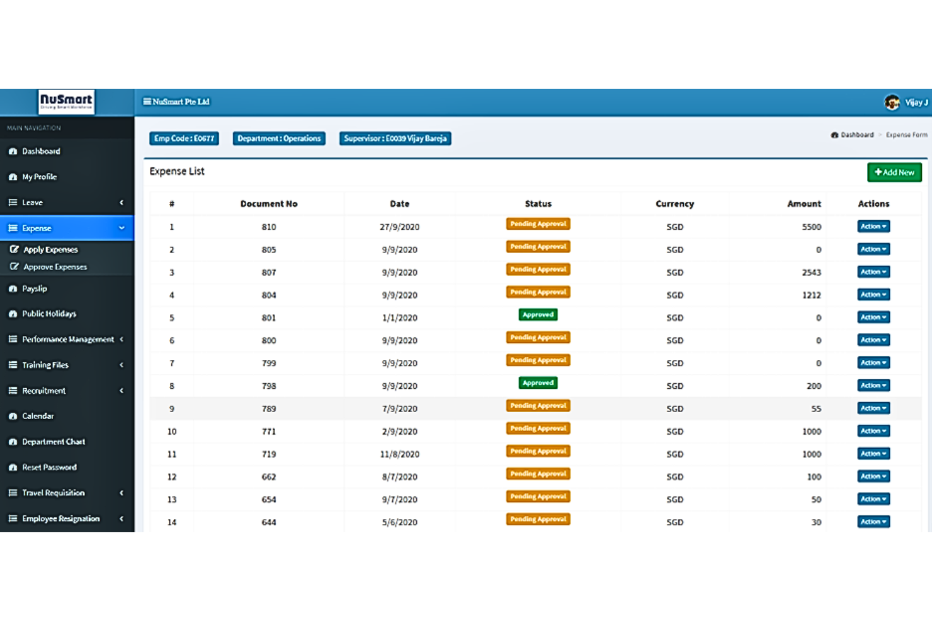Image resolution: width=932 pixels, height=621 pixels.
Task: Click the Dashboard sidebar icon
Action: 13,152
